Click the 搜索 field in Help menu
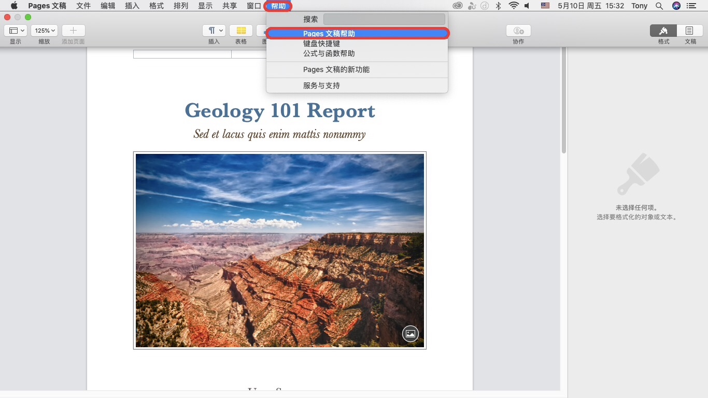Image resolution: width=708 pixels, height=398 pixels. click(384, 19)
